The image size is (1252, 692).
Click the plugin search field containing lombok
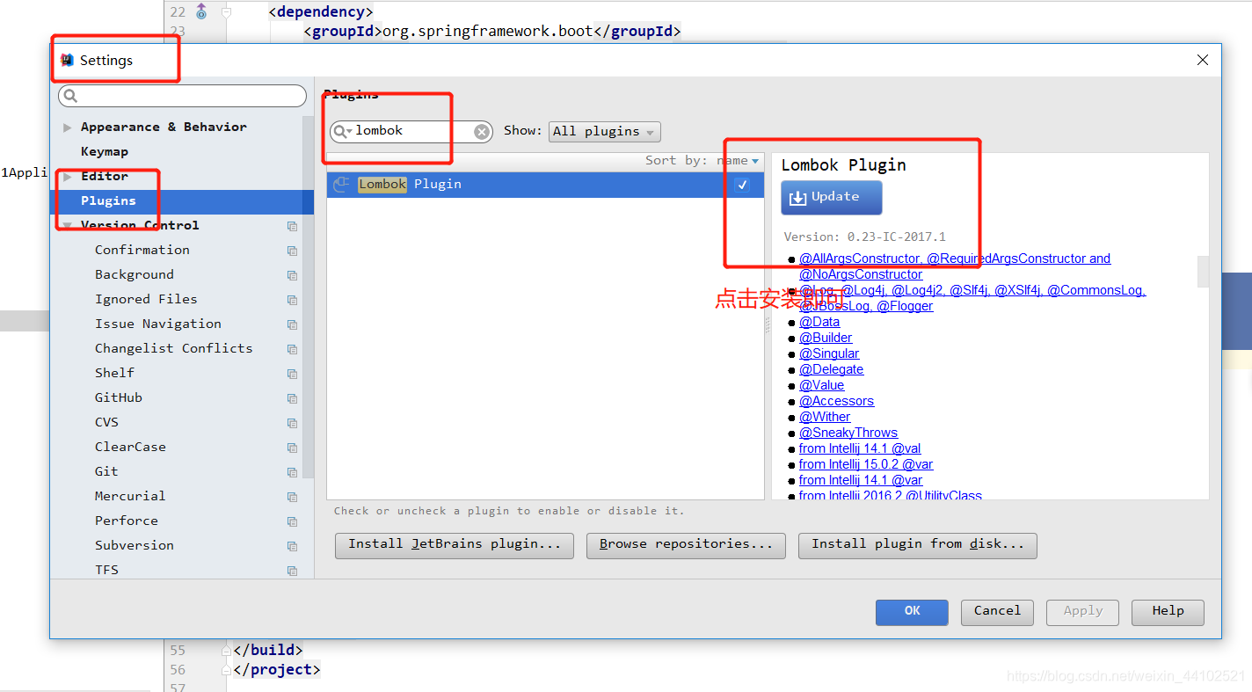[x=411, y=131]
